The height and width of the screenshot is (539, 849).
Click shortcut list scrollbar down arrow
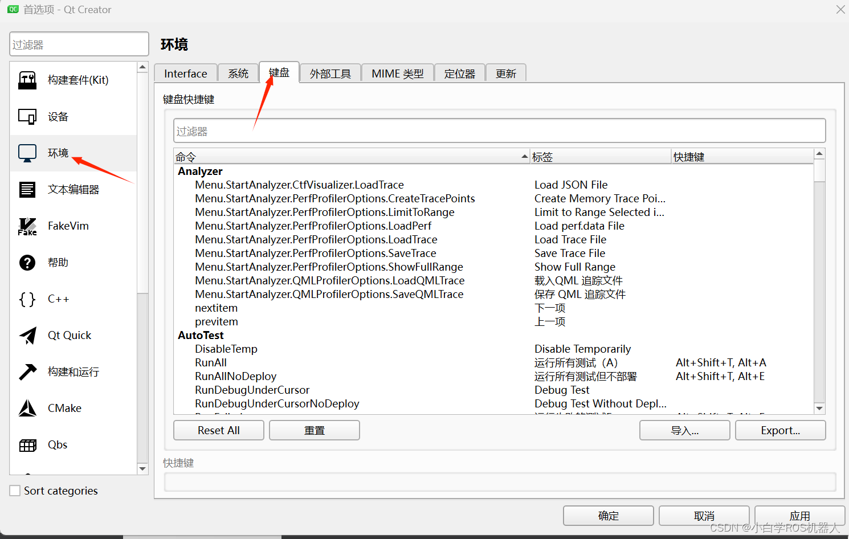pos(819,409)
